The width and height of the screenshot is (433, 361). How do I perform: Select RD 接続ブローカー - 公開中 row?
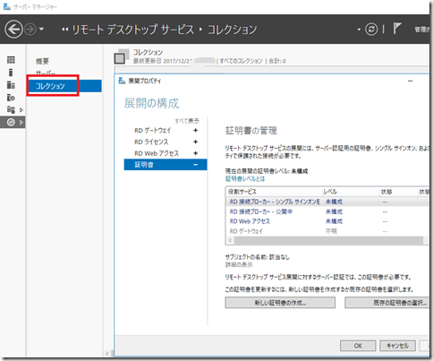point(327,211)
